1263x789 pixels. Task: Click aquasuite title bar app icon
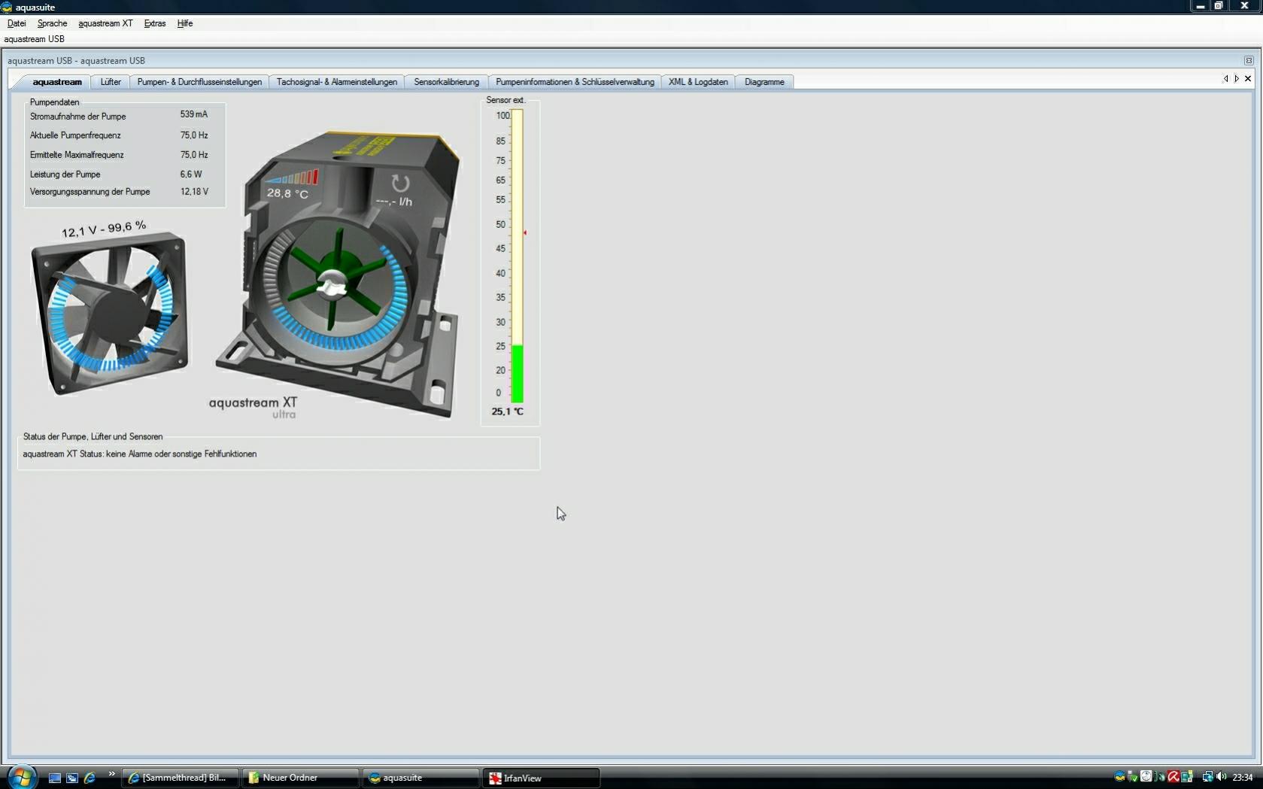[7, 7]
